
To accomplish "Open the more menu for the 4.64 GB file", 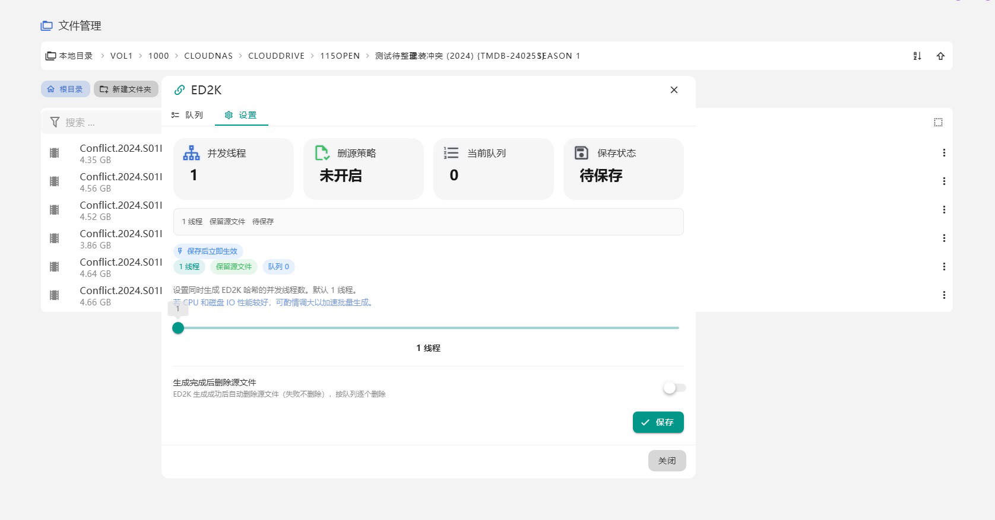I will pyautogui.click(x=944, y=267).
